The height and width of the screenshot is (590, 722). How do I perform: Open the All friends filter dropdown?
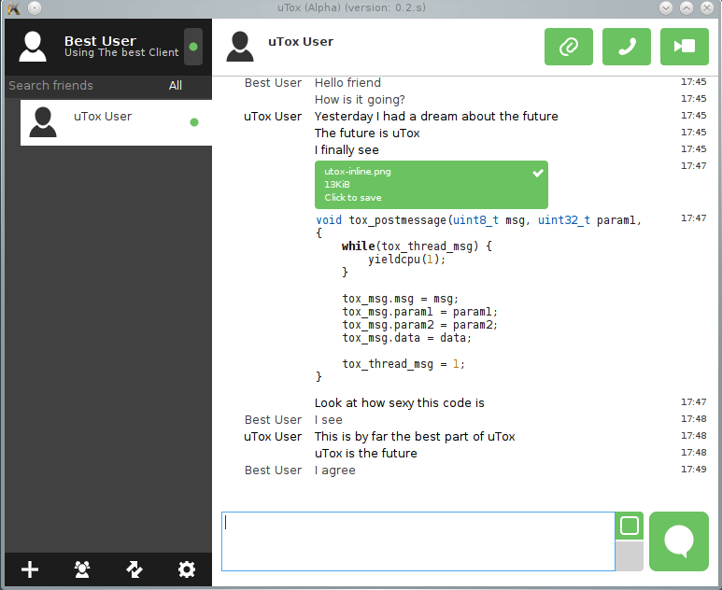176,86
